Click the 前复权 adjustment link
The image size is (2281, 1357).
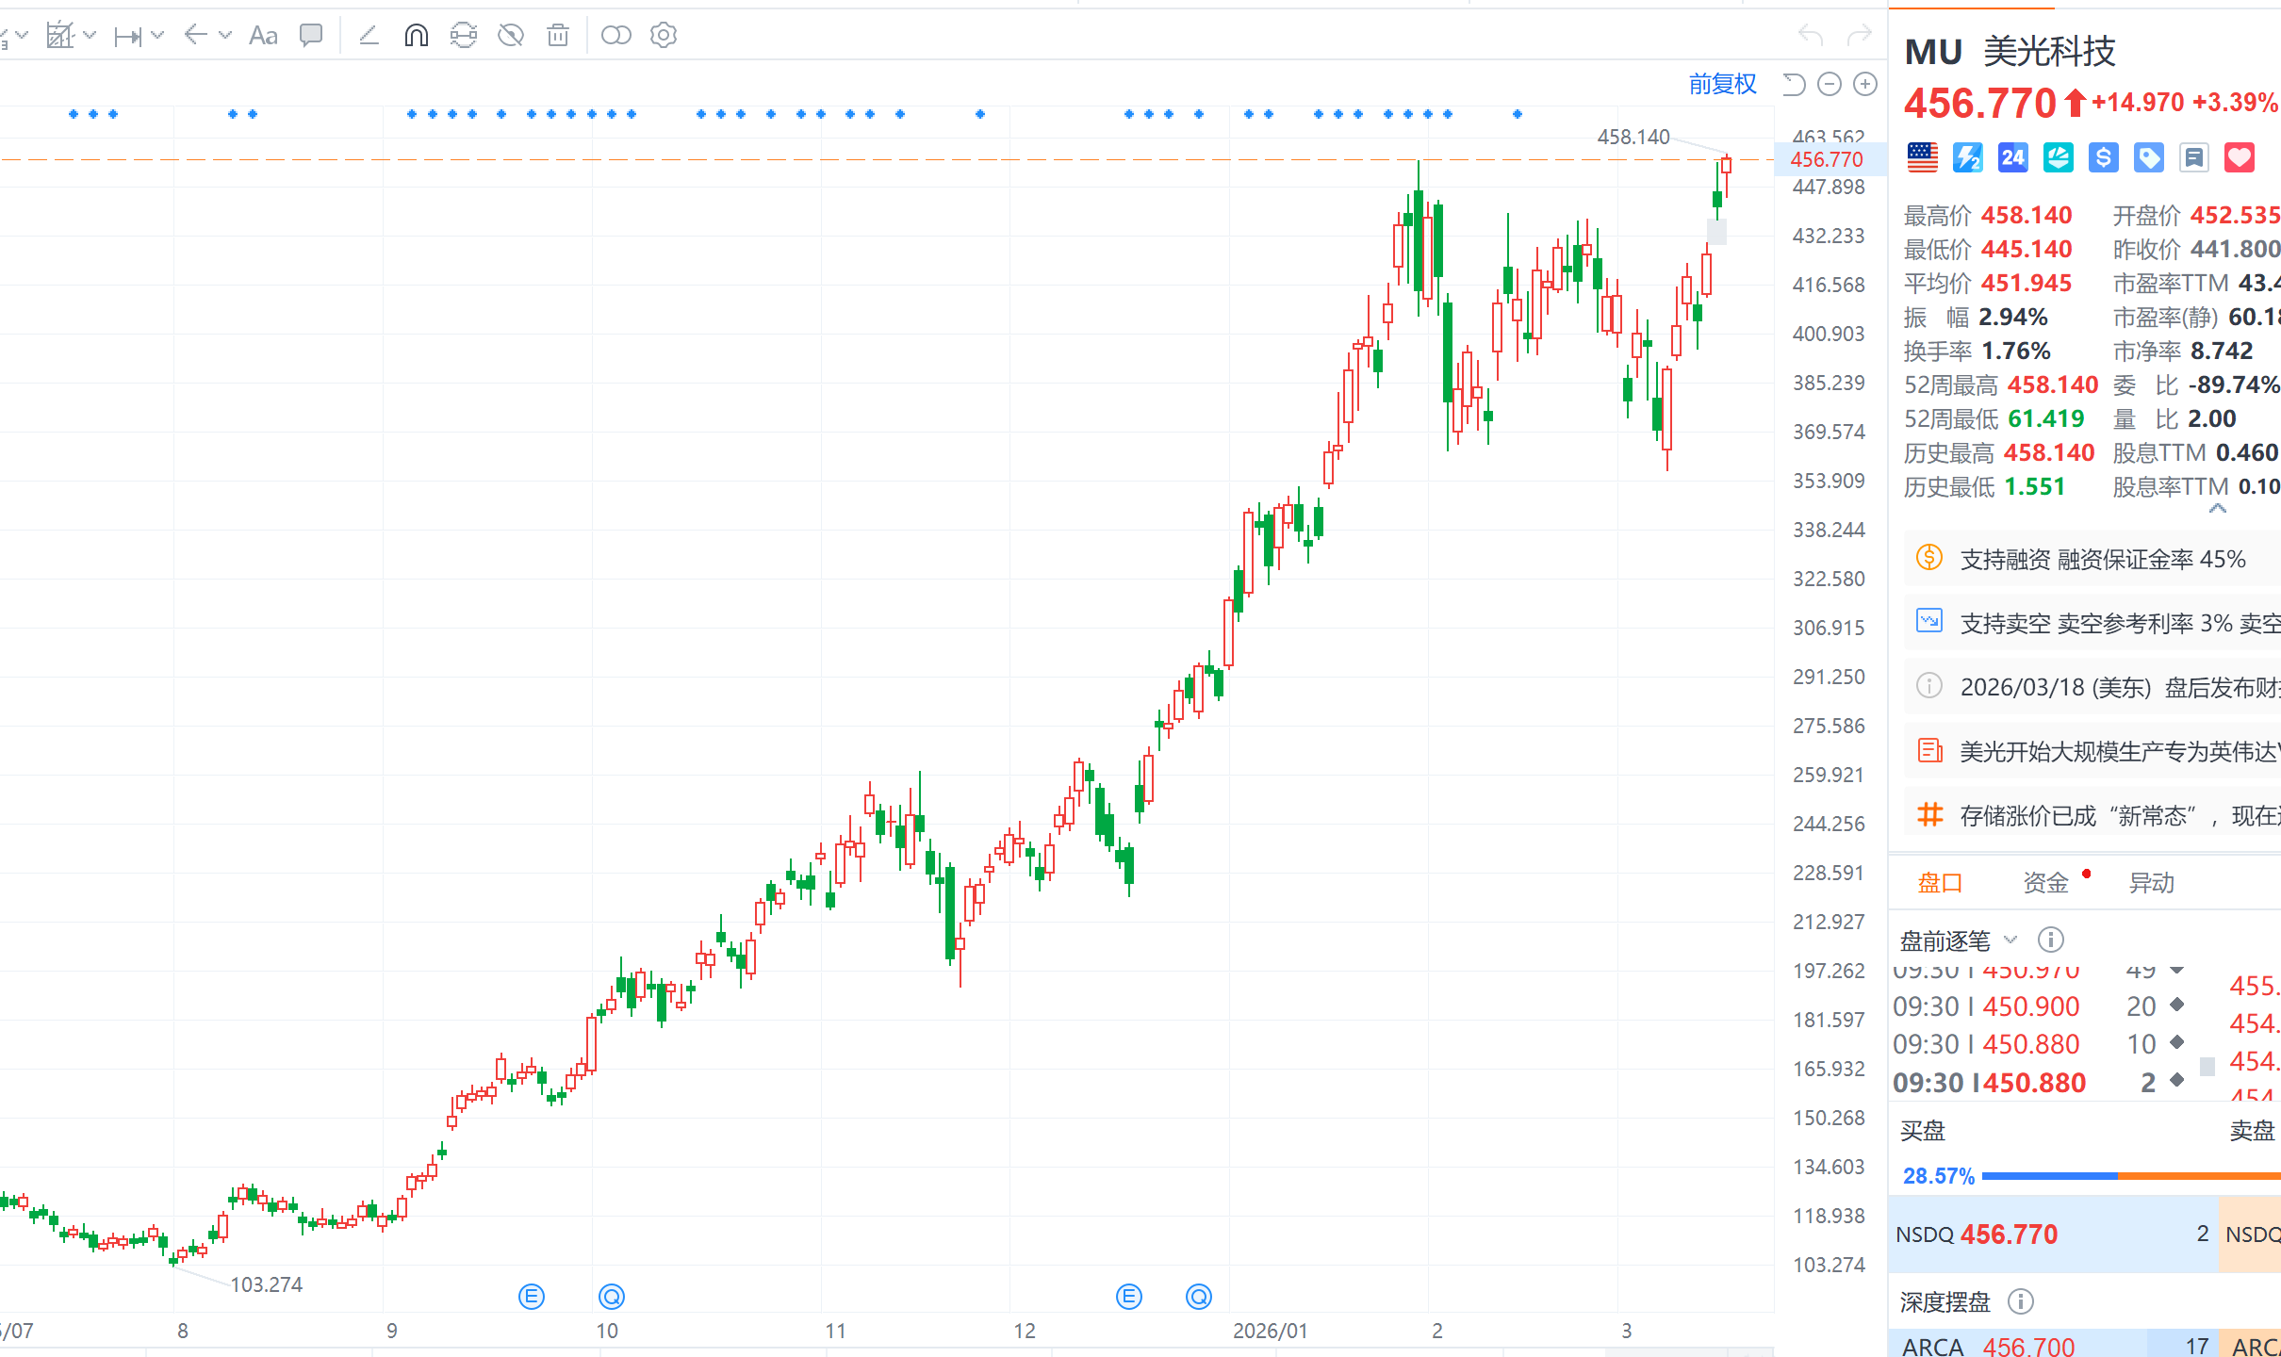(1722, 85)
